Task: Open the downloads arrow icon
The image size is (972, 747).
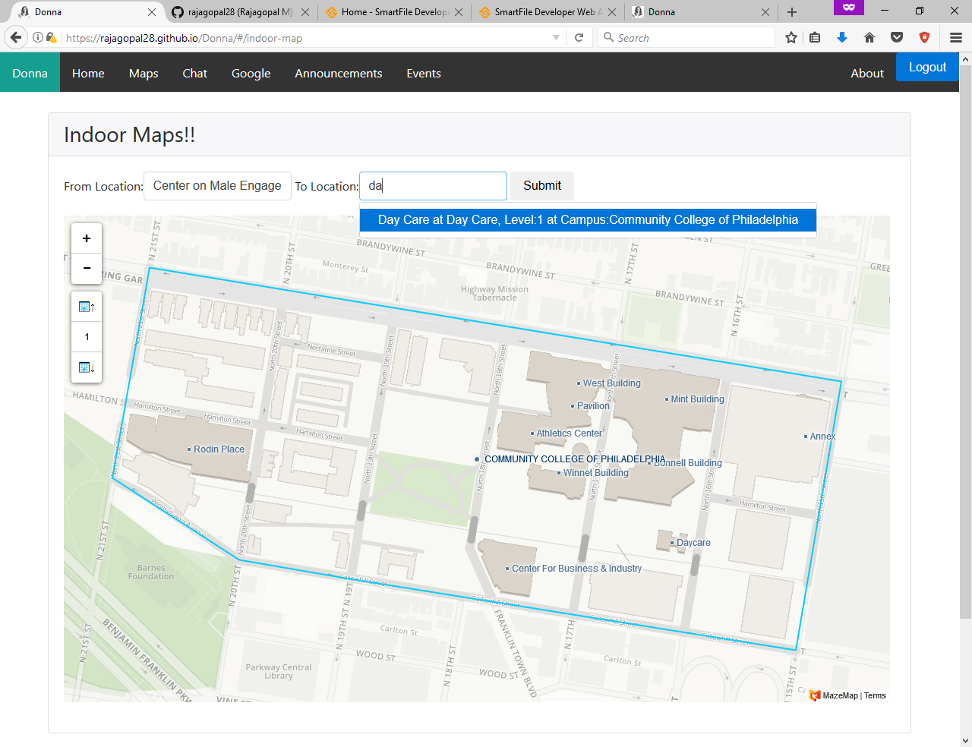Action: pos(842,37)
